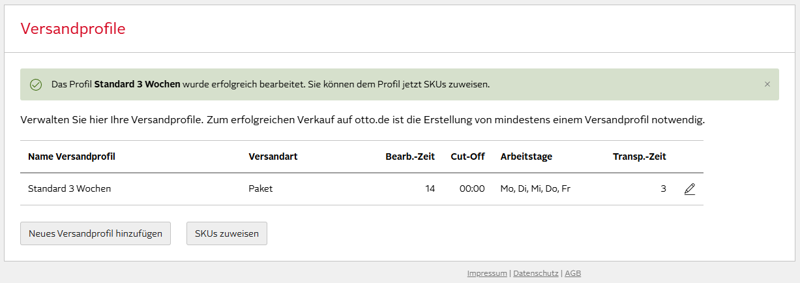Click the Name Versandprofil column header
The image size is (800, 283).
point(72,156)
